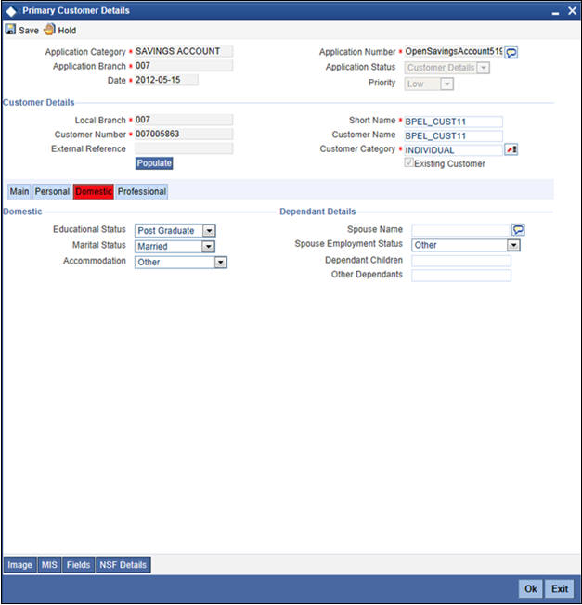Click the Customer Details section heading
The height and width of the screenshot is (605, 582).
click(x=39, y=103)
